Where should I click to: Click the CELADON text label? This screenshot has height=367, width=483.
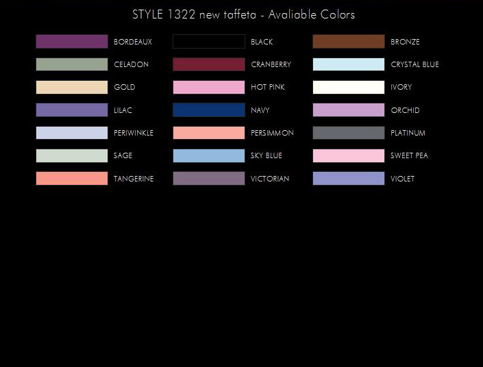click(132, 64)
